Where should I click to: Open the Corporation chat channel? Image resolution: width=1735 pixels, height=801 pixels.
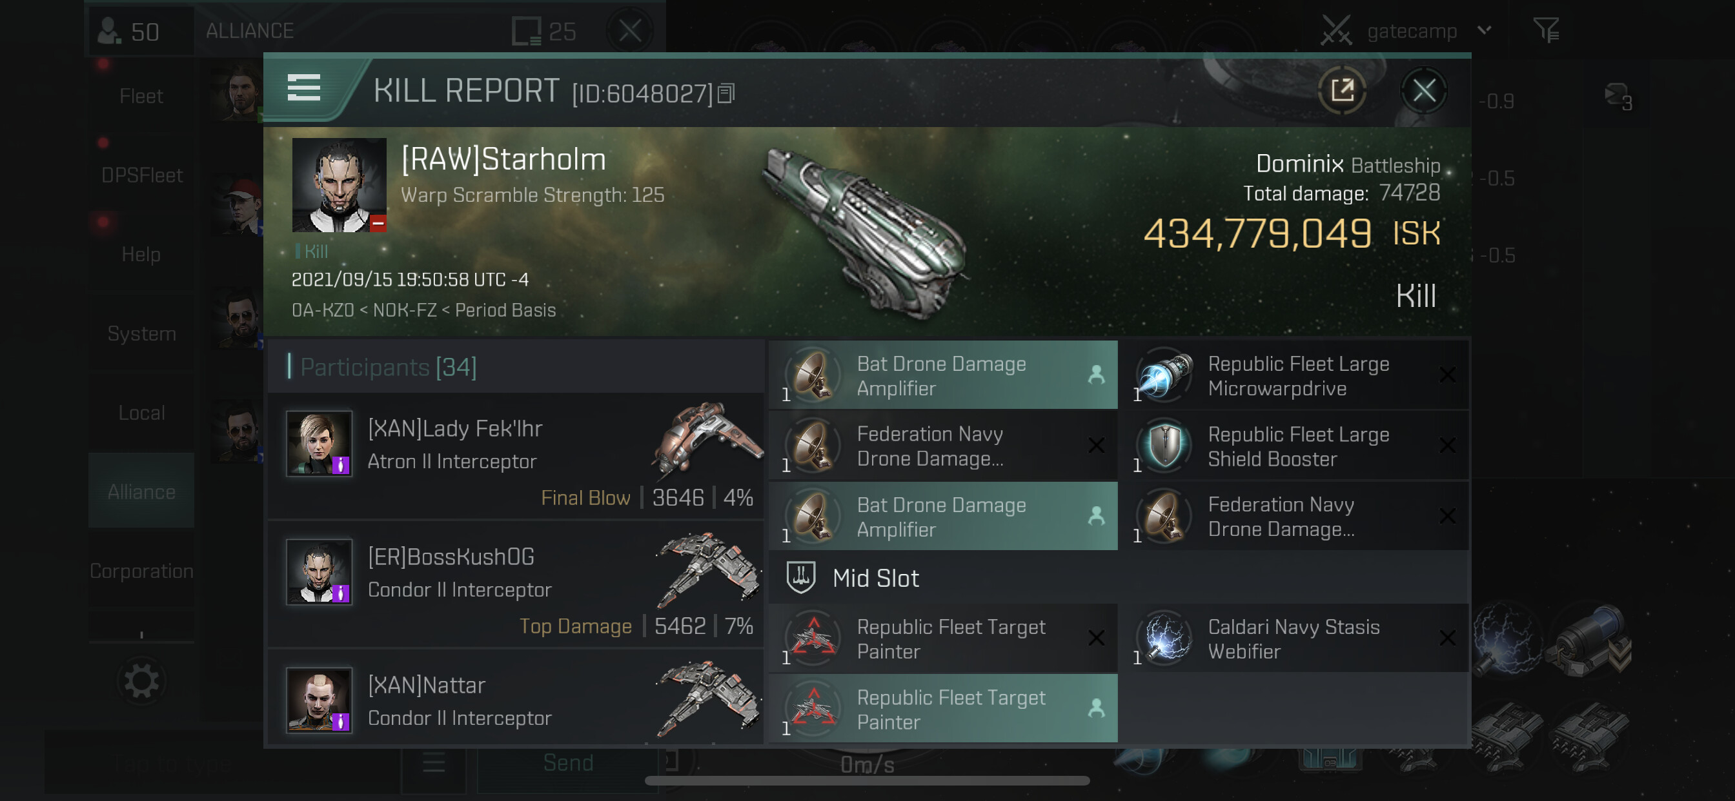(141, 571)
